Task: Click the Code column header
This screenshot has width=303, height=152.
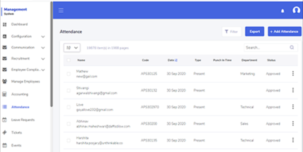Action: 145,60
